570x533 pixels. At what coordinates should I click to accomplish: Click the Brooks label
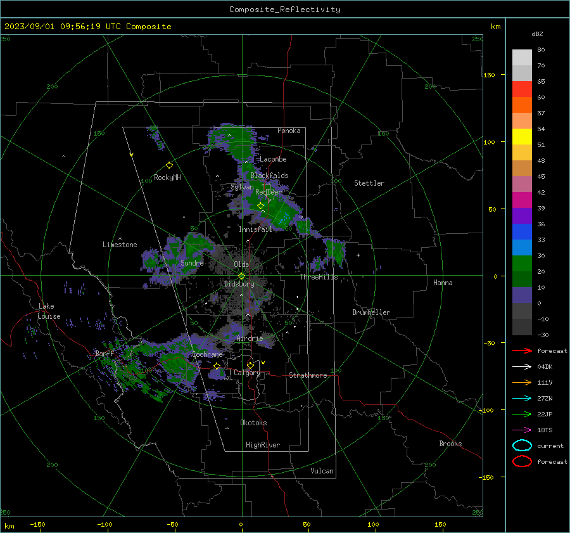450,444
